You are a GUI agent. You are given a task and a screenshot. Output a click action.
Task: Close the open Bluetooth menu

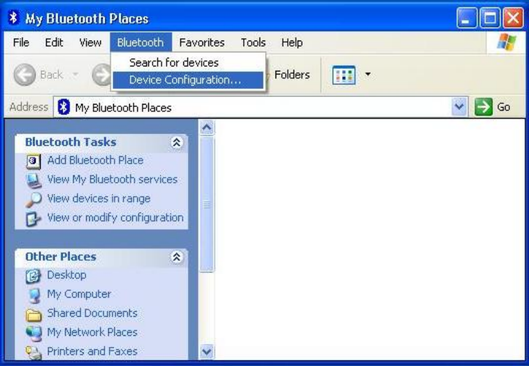[141, 42]
